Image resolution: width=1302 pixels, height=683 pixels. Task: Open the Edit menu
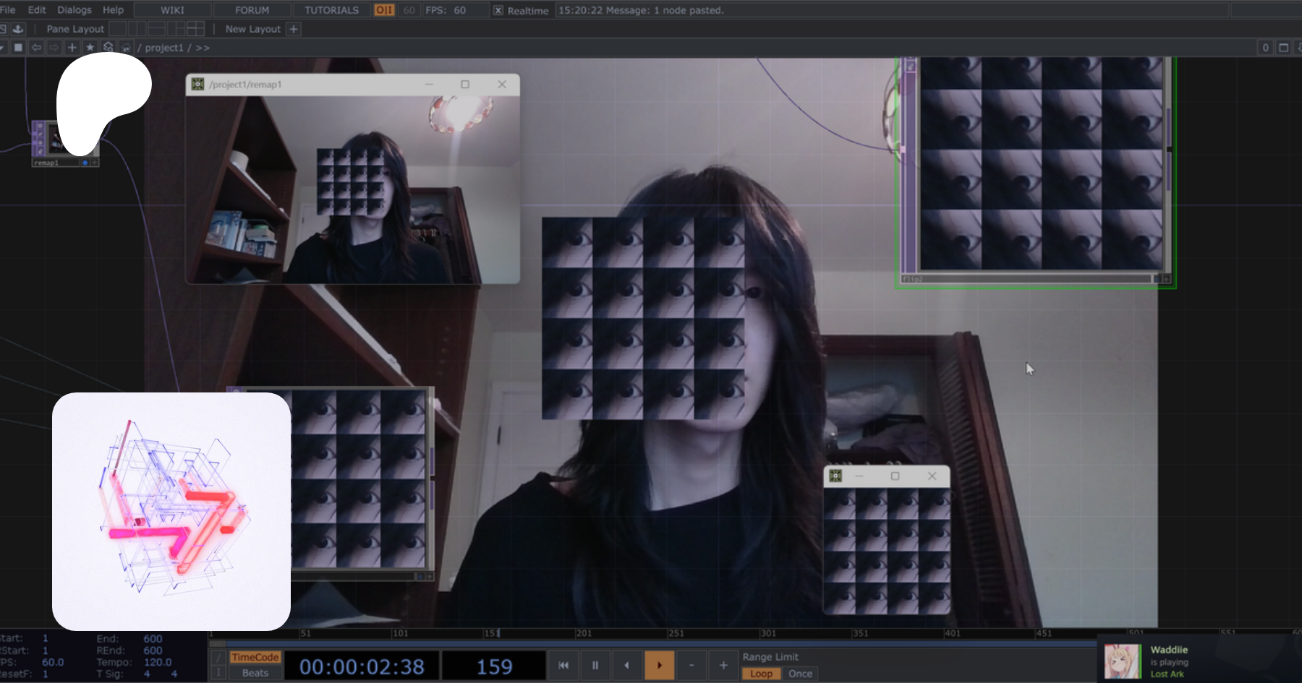point(36,10)
